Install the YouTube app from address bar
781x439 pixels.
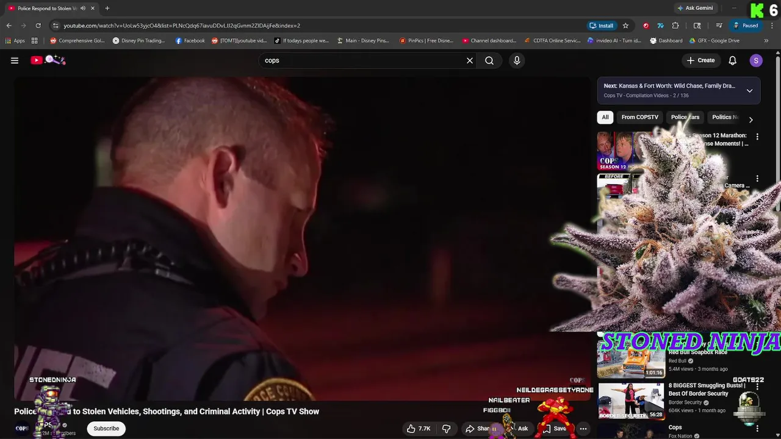602,26
